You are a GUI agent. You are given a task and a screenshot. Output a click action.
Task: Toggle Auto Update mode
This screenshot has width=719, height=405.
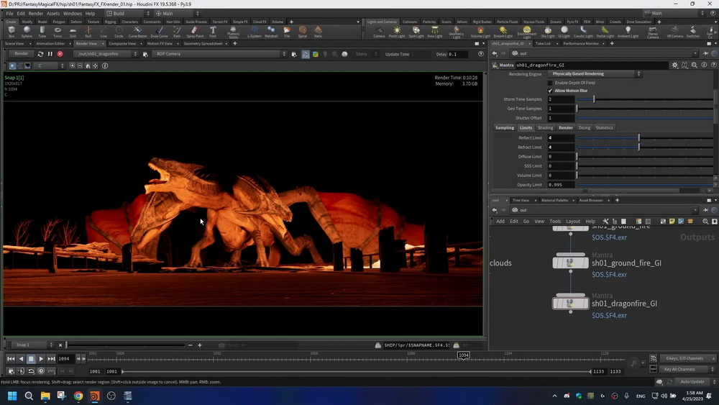coord(692,381)
